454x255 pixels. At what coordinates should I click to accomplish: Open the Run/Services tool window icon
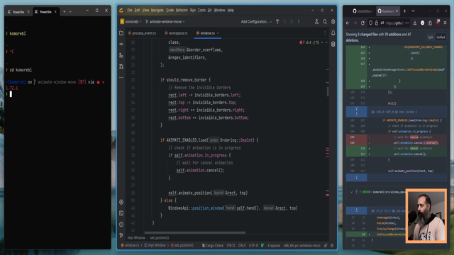121,202
